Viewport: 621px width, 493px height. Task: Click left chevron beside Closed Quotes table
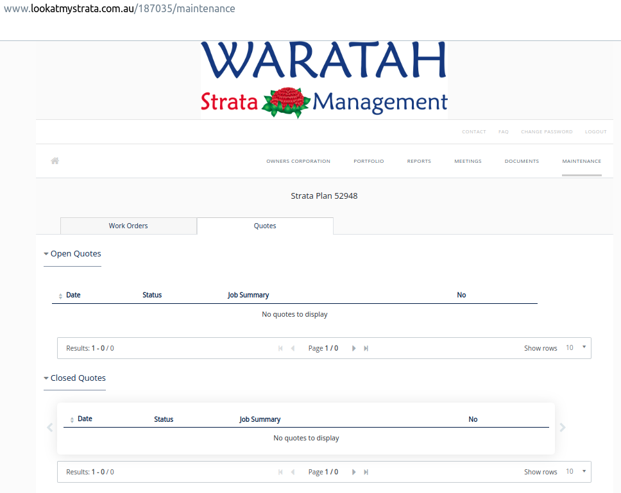pos(50,428)
